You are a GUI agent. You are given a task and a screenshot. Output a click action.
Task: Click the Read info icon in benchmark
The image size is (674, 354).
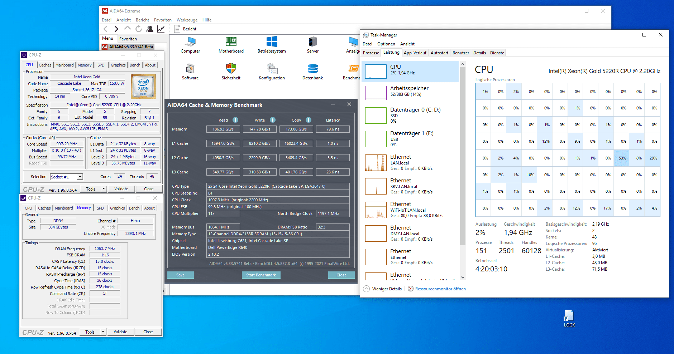click(x=235, y=120)
